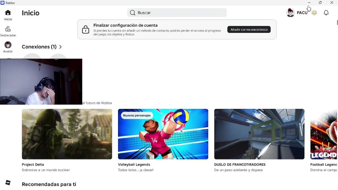Click 'Da un paso adelante y dispara' text
Screen dimensions: 338x190
[x=238, y=170]
